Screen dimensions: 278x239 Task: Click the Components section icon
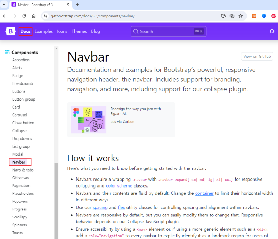click(x=7, y=52)
